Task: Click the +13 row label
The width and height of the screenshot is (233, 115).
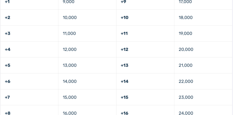Action: (x=125, y=65)
